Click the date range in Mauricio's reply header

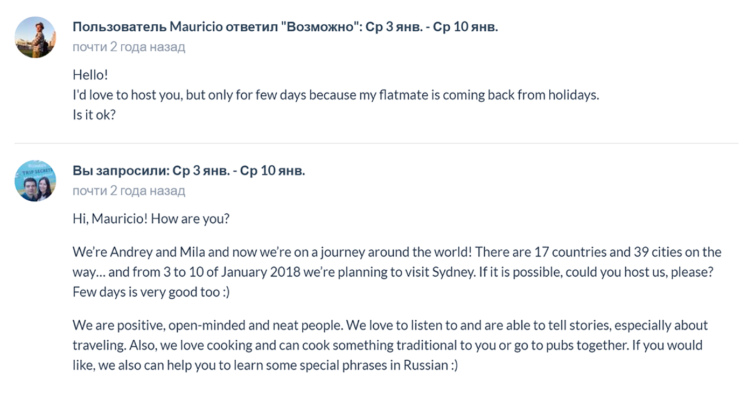pos(432,27)
